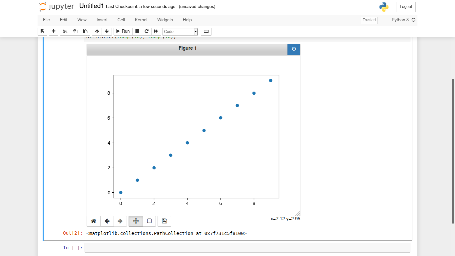The height and width of the screenshot is (256, 455).
Task: Click the In [ ] prompt label
Action: [x=73, y=248]
